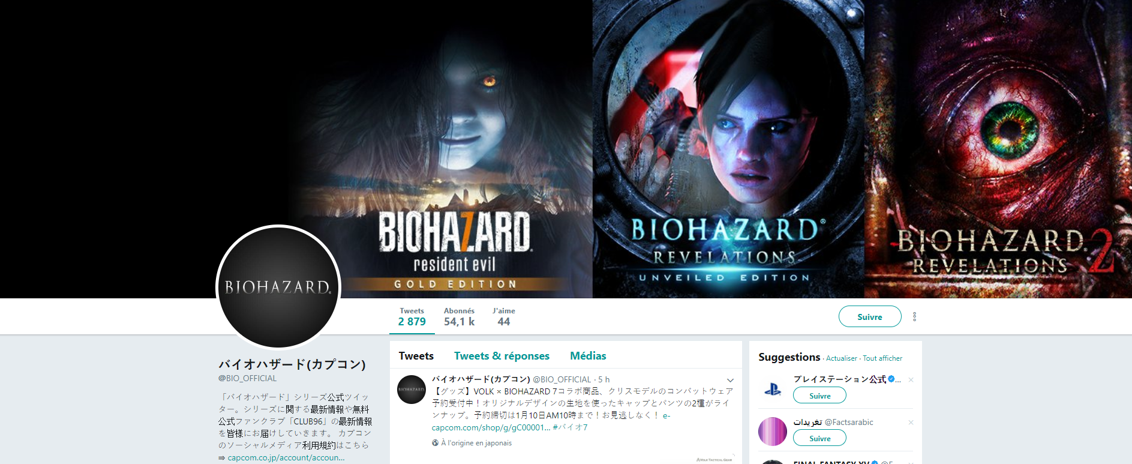Select the Tweets tab
This screenshot has width=1132, height=464.
[416, 356]
